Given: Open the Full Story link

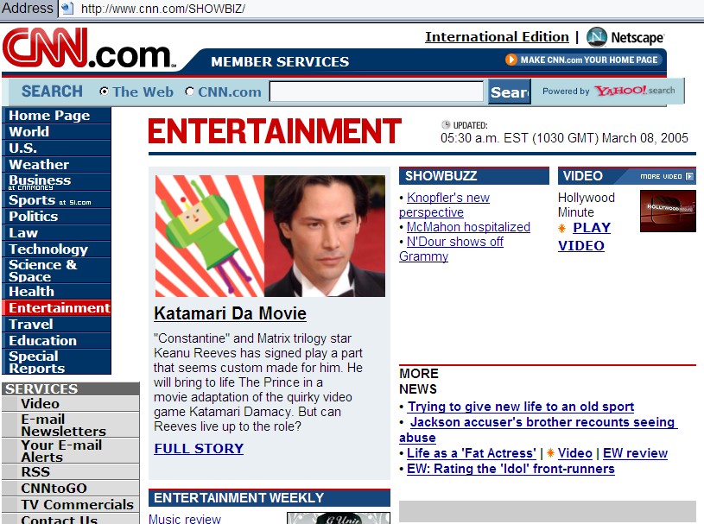Looking at the screenshot, I should (x=199, y=449).
